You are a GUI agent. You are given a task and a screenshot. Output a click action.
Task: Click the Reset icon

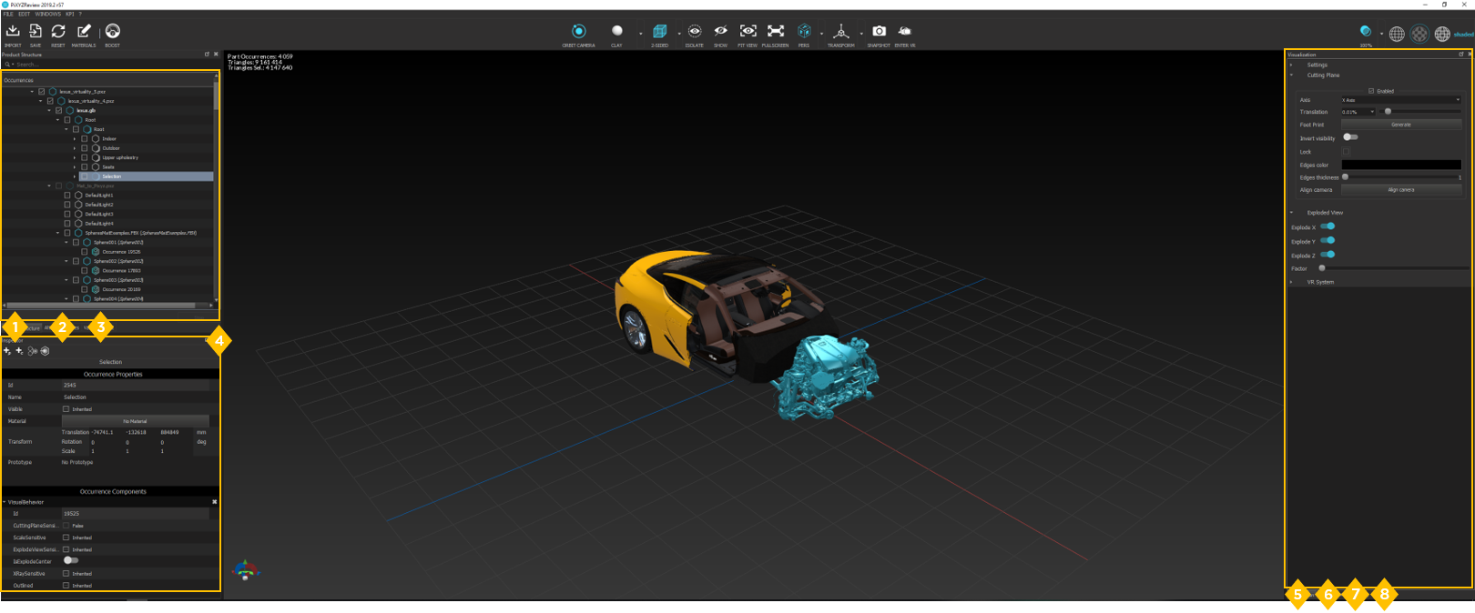click(58, 31)
